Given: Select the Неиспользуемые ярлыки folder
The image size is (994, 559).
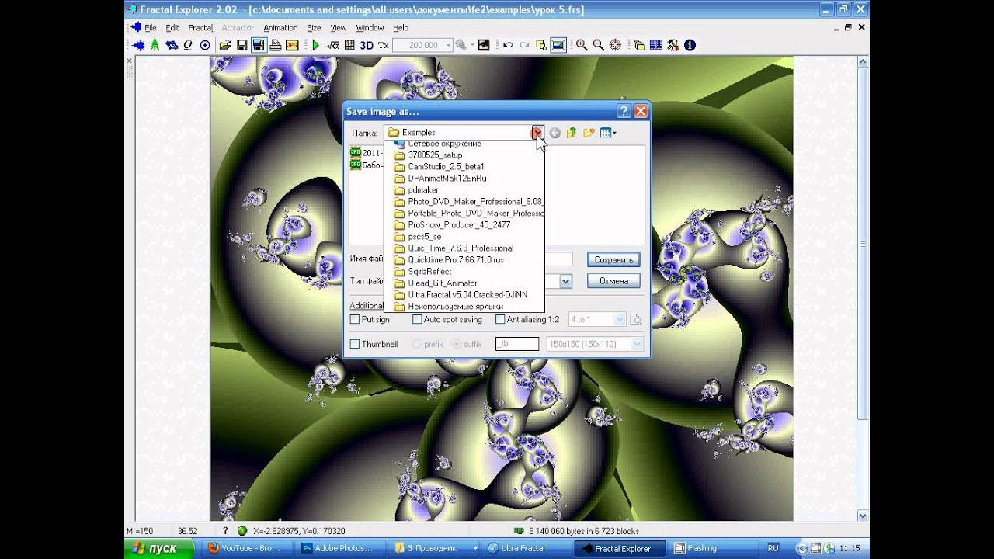Looking at the screenshot, I should [x=455, y=306].
